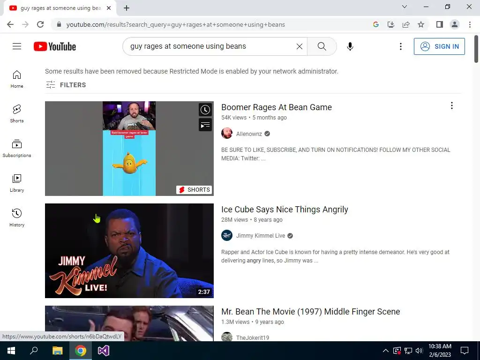Open 'Ice Cube Says Nice Things Angrily' title
The image size is (480, 360).
pos(285,210)
